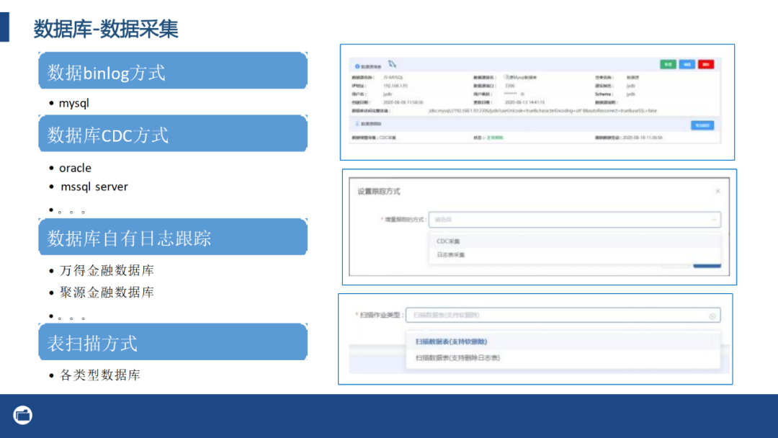Click the 各类型数据库 bullet text
This screenshot has width=778, height=438.
[99, 375]
